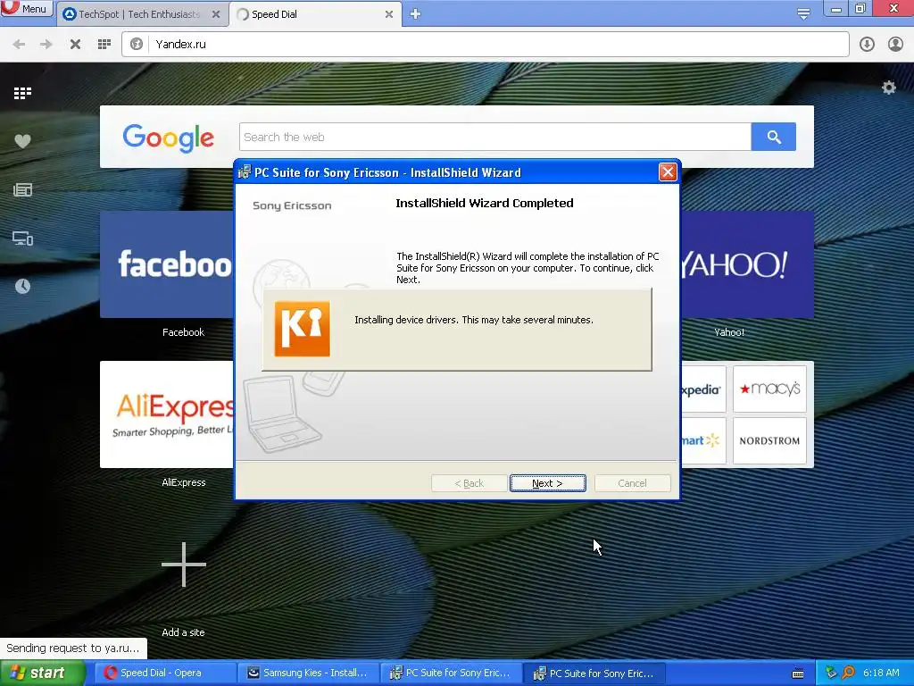914x686 pixels.
Task: Close the TechSpot tab
Action: pyautogui.click(x=216, y=14)
